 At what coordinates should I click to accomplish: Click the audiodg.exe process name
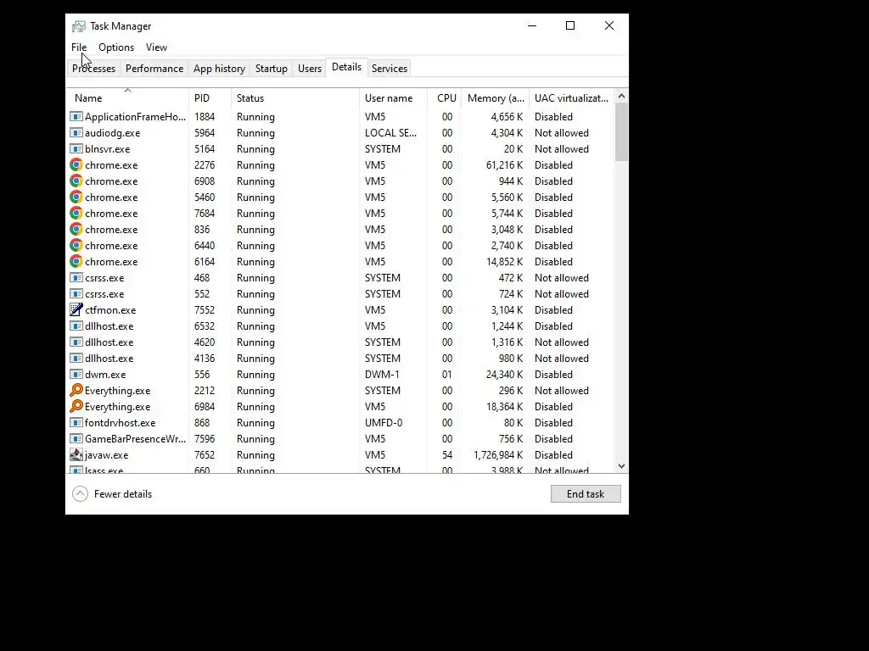click(113, 133)
